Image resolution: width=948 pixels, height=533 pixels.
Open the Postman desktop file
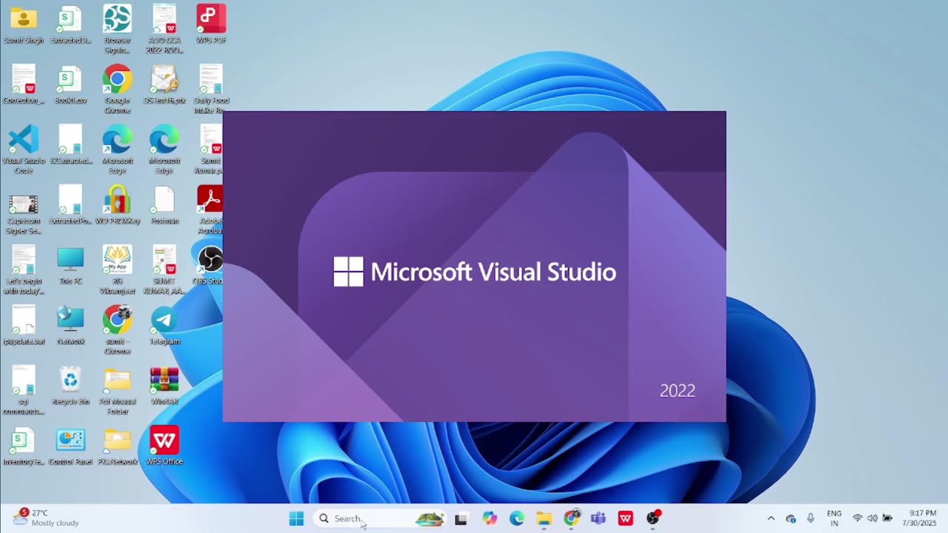(x=164, y=205)
